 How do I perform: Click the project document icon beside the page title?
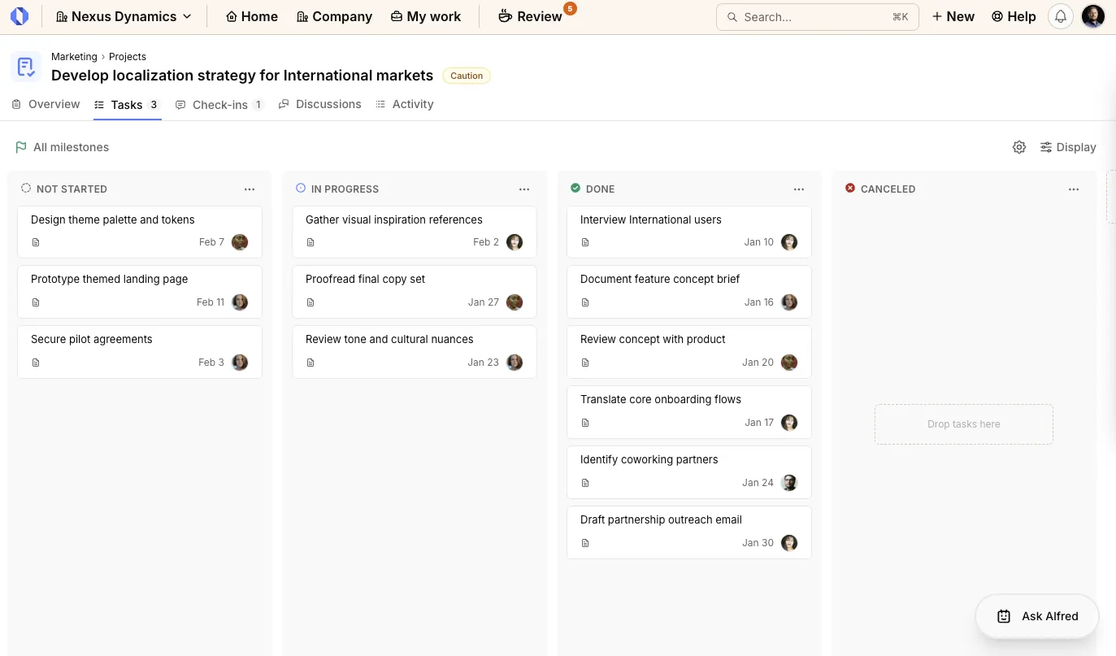pos(25,66)
